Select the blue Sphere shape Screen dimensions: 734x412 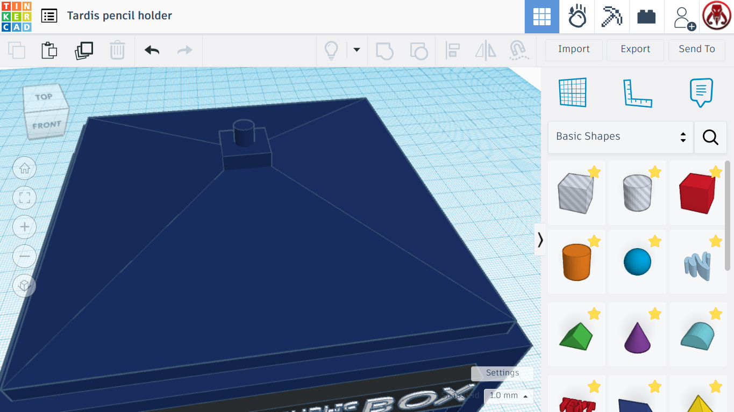[x=637, y=262]
